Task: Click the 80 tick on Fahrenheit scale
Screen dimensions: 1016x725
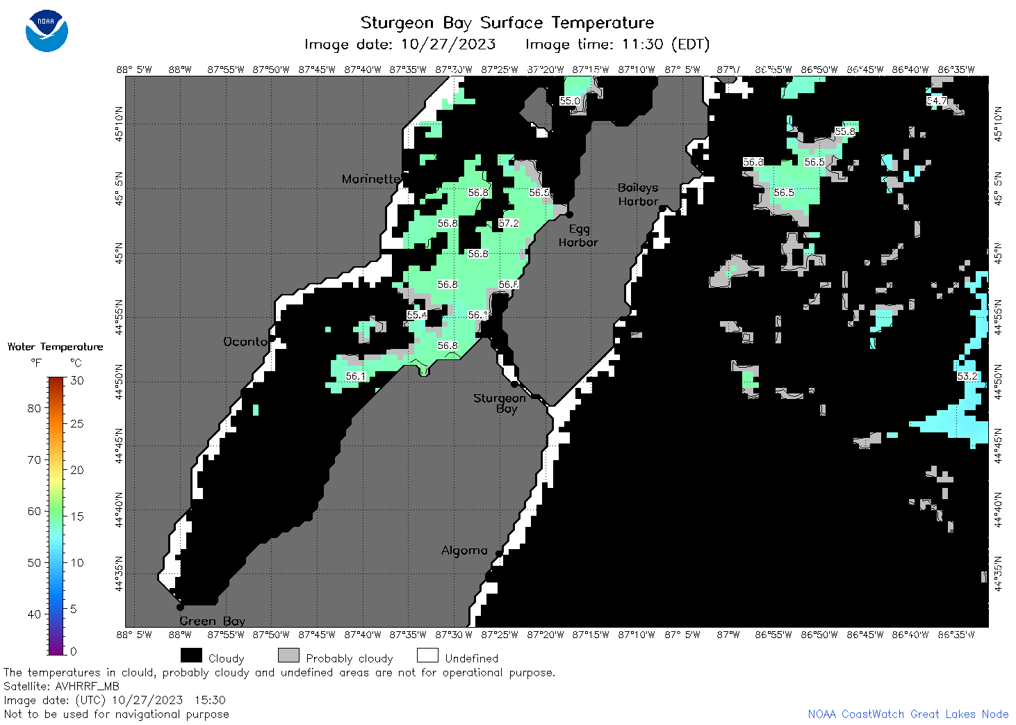Action: (x=34, y=408)
